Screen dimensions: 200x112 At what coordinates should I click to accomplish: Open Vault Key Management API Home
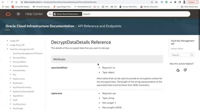pos(28,54)
